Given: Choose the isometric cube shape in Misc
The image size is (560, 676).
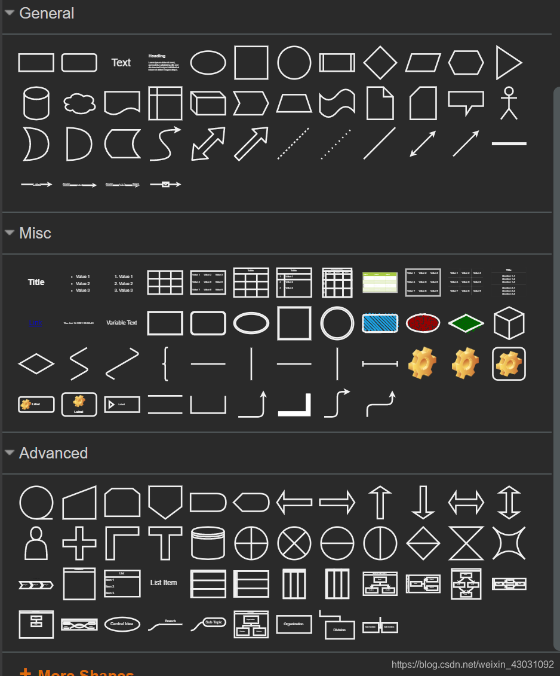Looking at the screenshot, I should (x=509, y=323).
